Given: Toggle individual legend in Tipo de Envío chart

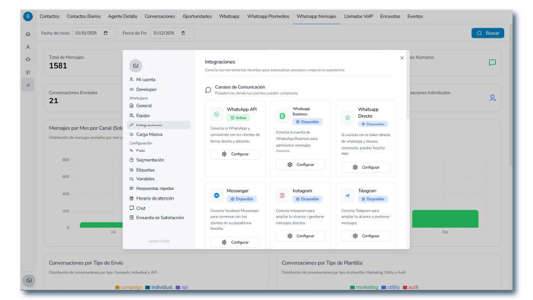Looking at the screenshot, I should point(159,287).
